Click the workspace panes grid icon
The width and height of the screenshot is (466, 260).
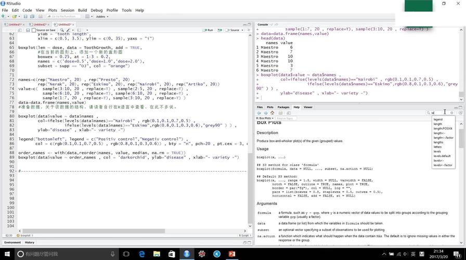(x=87, y=16)
